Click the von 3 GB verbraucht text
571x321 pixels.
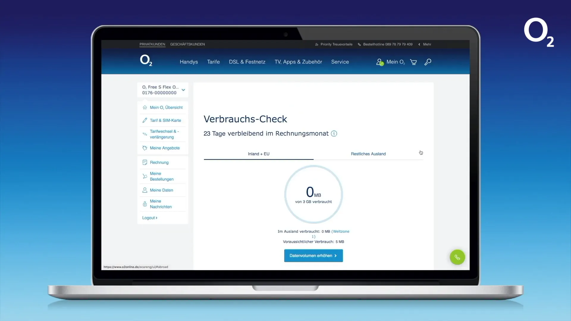(313, 202)
